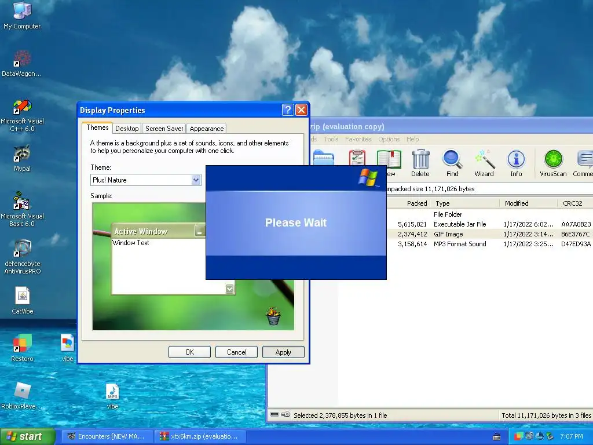
Task: Switch to the Appearance tab
Action: point(207,128)
